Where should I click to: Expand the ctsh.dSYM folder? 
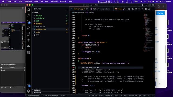click(40, 18)
